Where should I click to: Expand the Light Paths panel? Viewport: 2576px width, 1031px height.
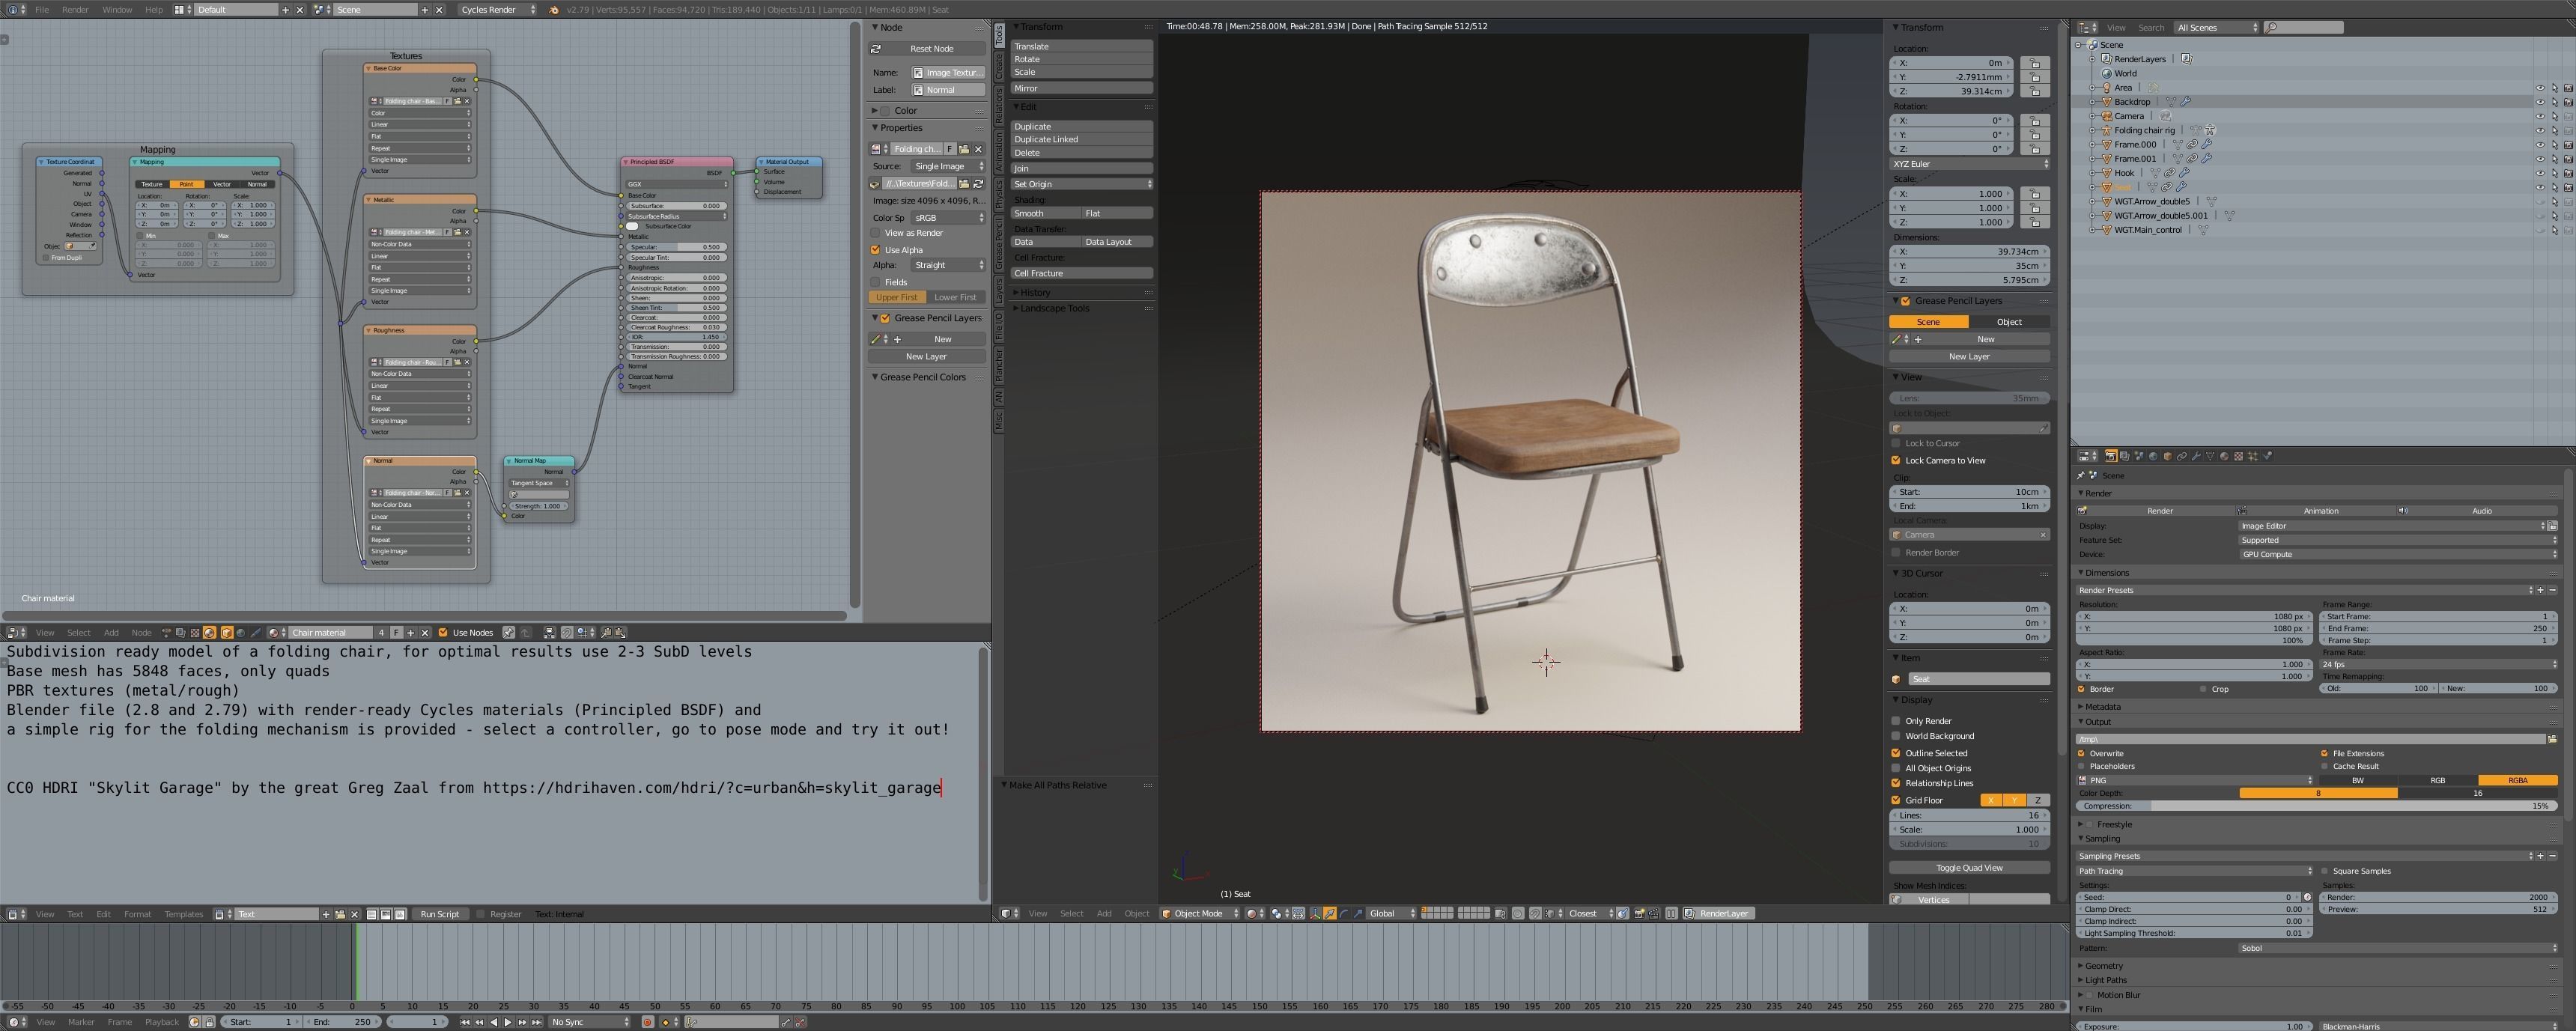click(2106, 980)
